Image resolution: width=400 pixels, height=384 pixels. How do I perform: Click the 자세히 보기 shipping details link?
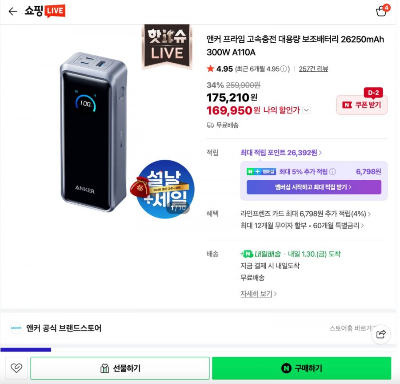256,294
